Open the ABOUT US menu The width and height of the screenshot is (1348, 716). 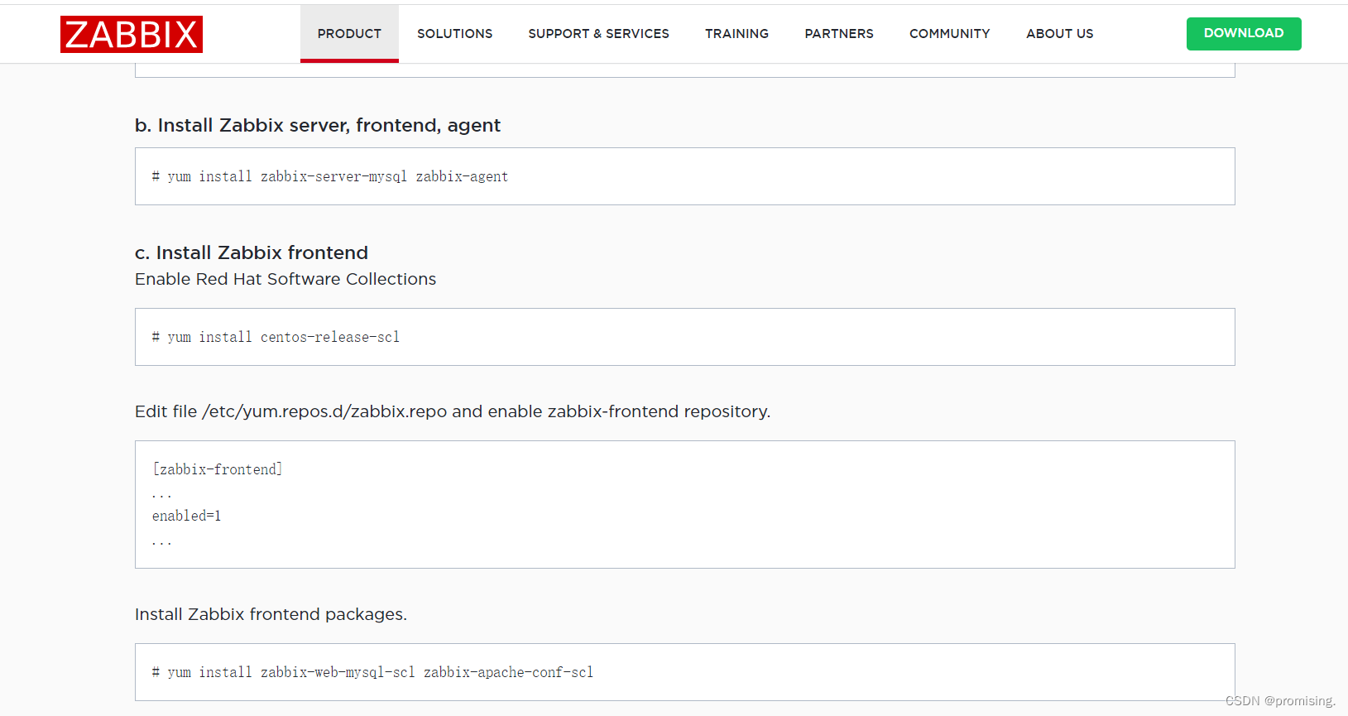1059,34
